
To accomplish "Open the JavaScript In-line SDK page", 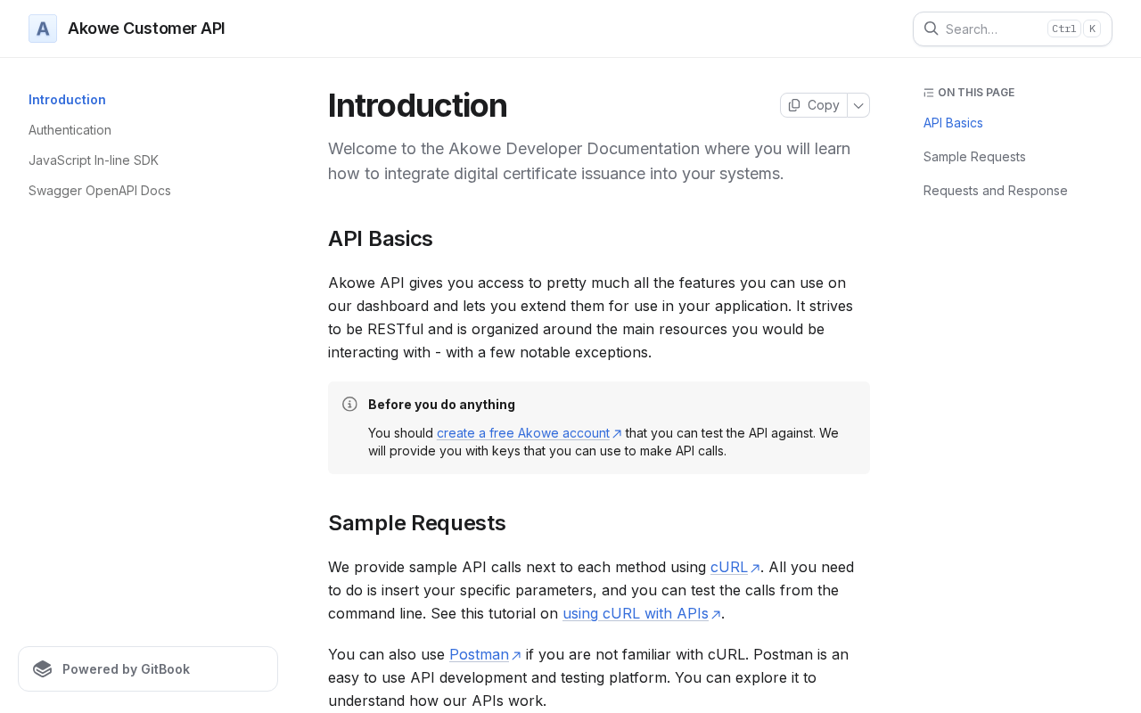I will (94, 160).
